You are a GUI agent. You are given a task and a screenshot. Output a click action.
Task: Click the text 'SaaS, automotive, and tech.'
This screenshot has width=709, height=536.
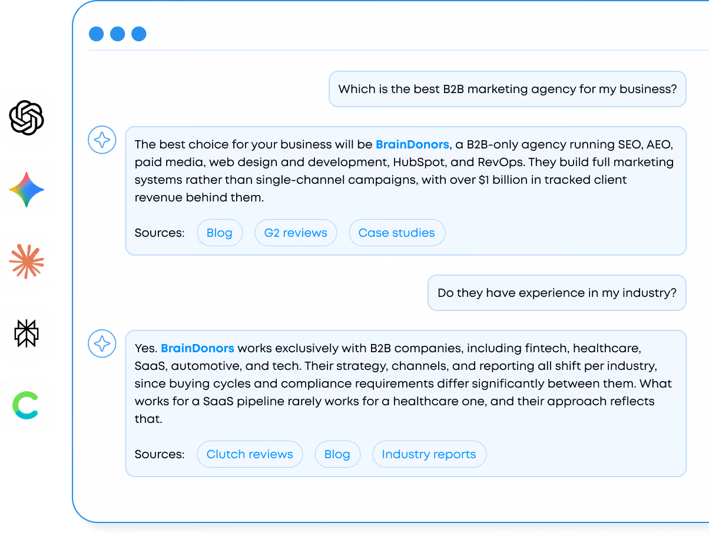pyautogui.click(x=218, y=366)
